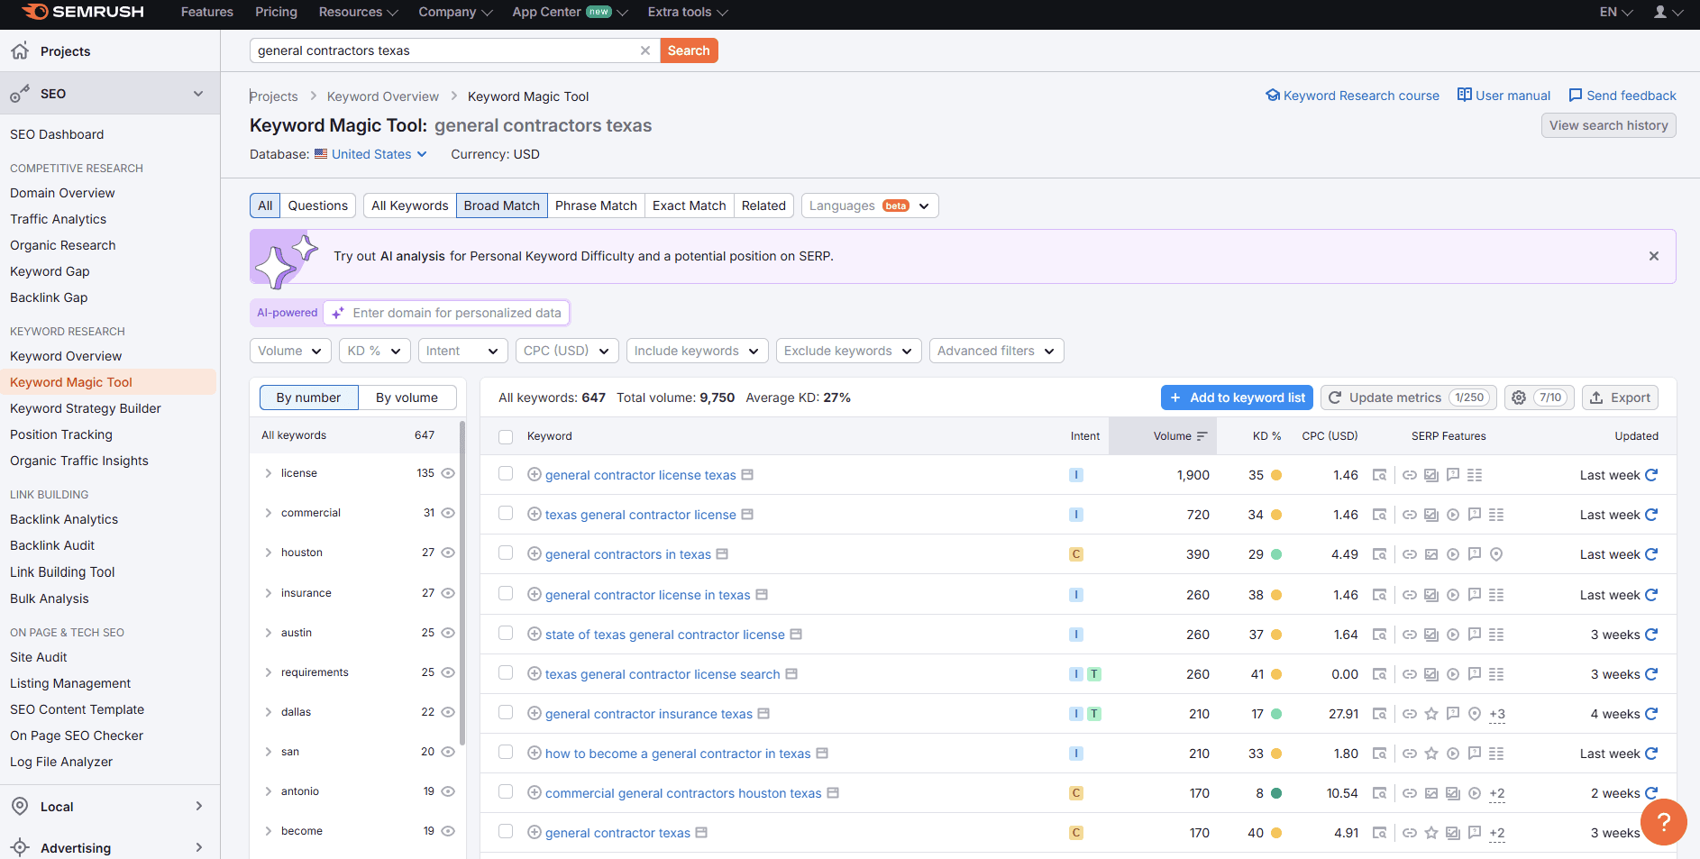
Task: Toggle eye icon for houston group
Action: pos(448,553)
